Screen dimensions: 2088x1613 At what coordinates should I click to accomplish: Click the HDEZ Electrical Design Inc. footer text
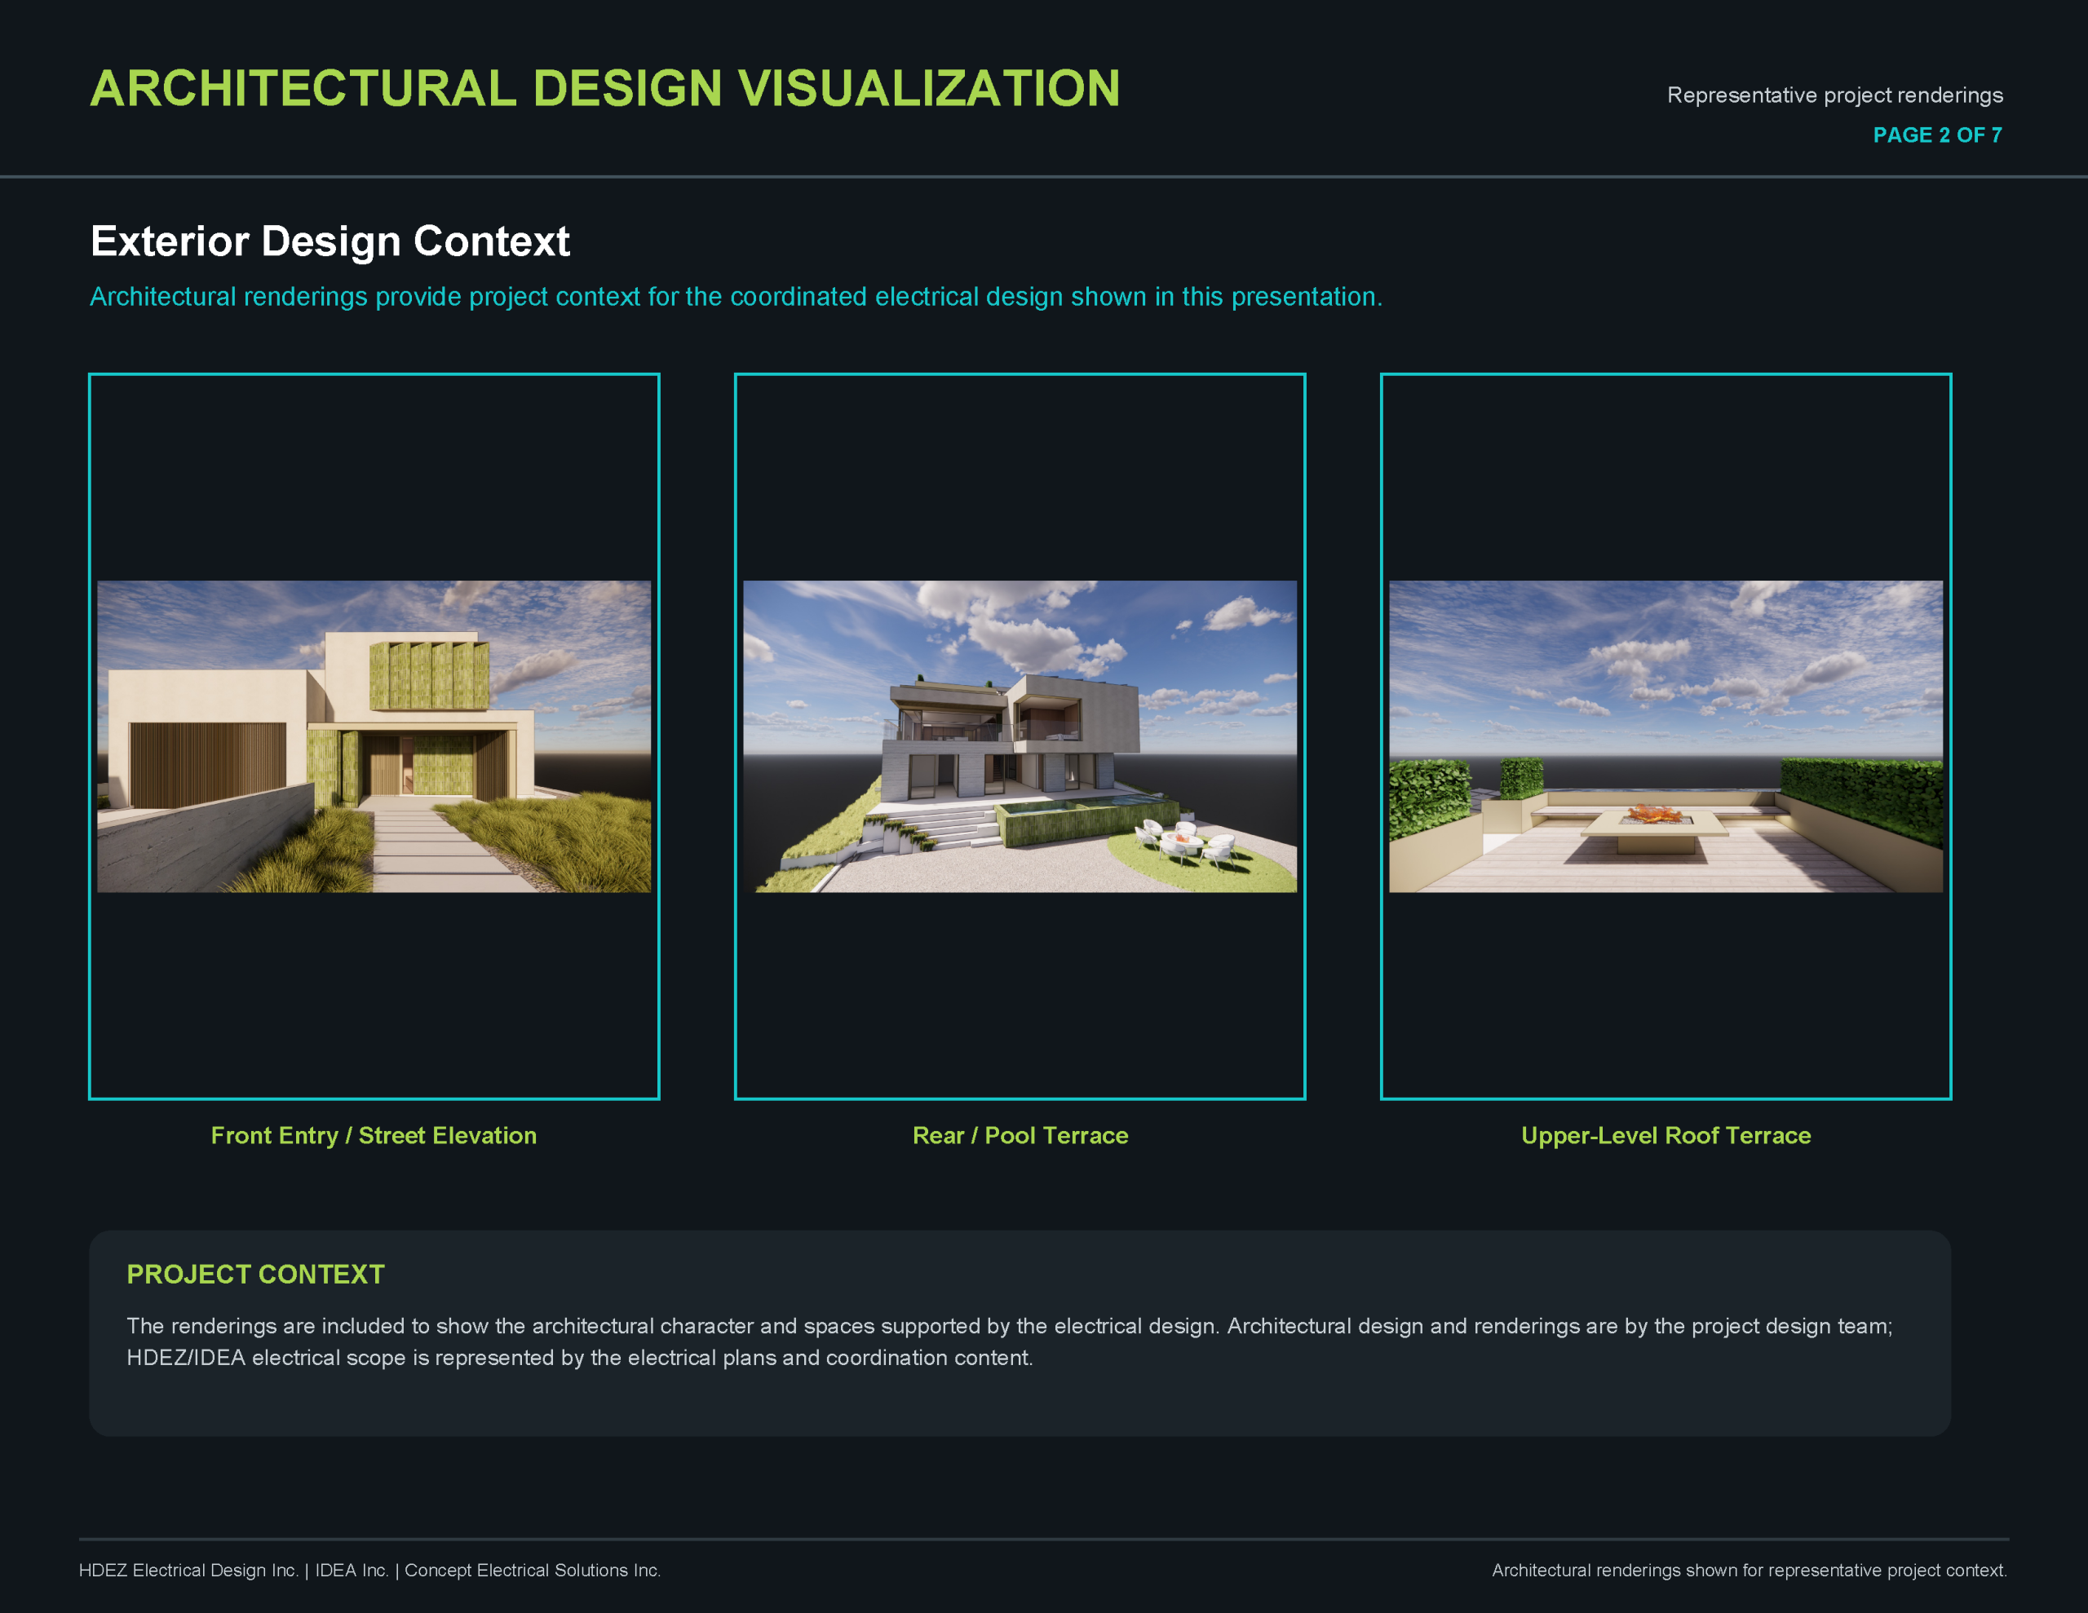tap(188, 1570)
